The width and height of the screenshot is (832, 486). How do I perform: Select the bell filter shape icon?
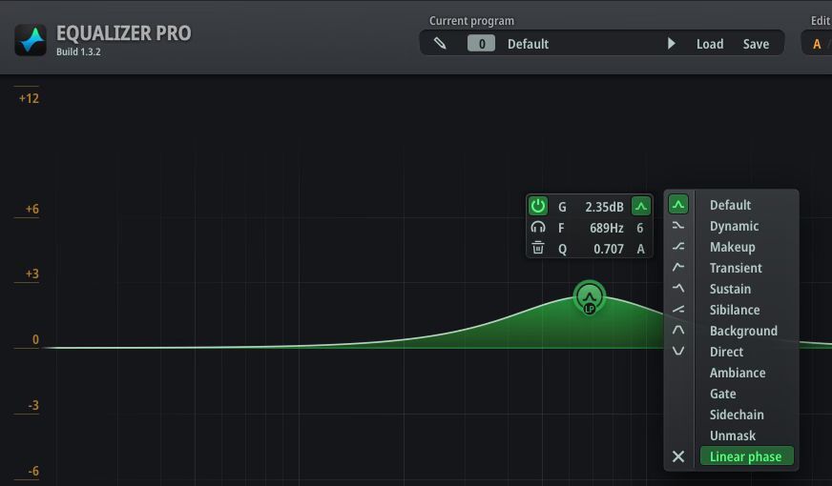(678, 205)
